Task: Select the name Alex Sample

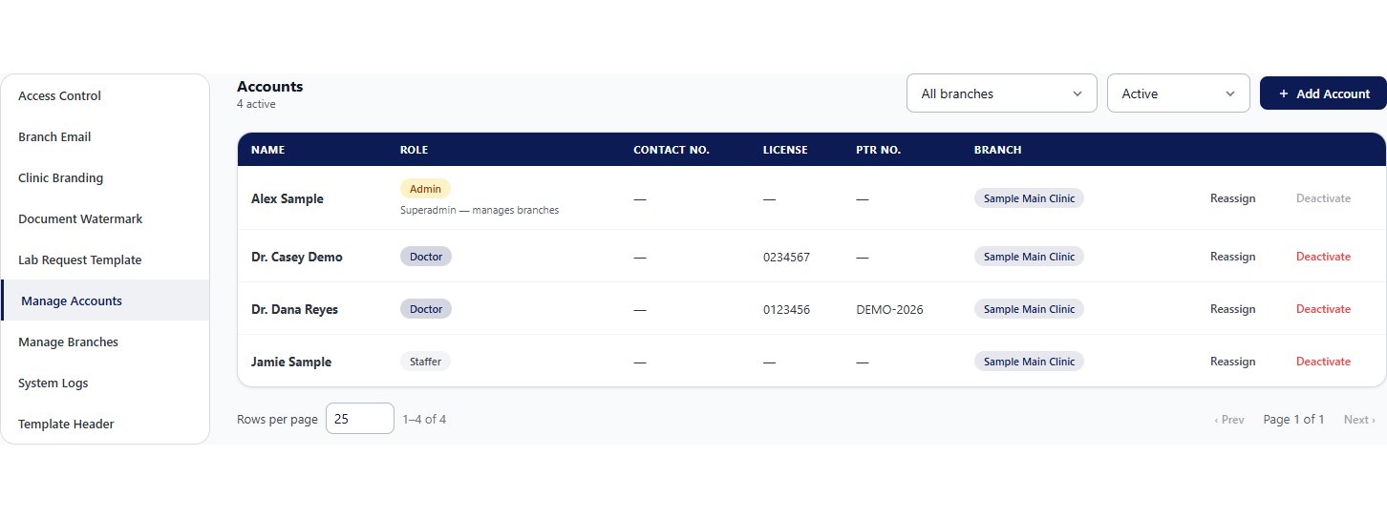Action: coord(287,199)
